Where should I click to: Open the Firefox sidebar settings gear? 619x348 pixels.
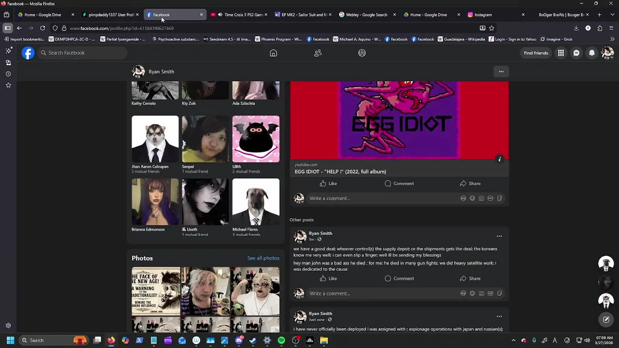(x=8, y=326)
